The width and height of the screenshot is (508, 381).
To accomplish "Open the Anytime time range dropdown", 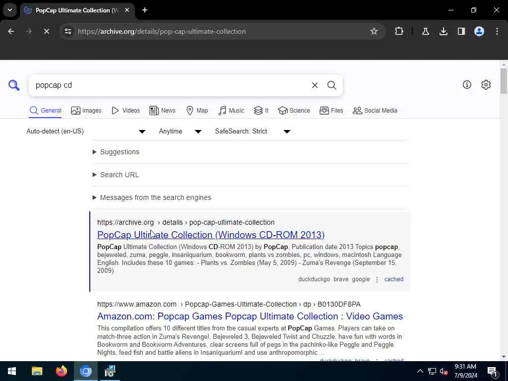I will [180, 131].
